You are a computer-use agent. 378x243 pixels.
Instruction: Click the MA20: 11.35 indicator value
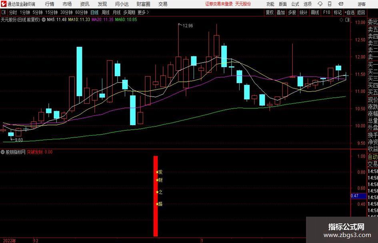pyautogui.click(x=102, y=20)
